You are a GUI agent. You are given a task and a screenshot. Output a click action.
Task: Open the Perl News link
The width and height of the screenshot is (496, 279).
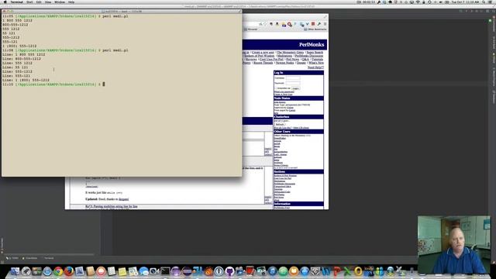(293, 59)
